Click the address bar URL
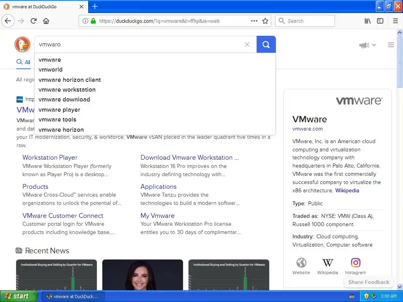Viewport: 403px width, 302px height. (159, 21)
